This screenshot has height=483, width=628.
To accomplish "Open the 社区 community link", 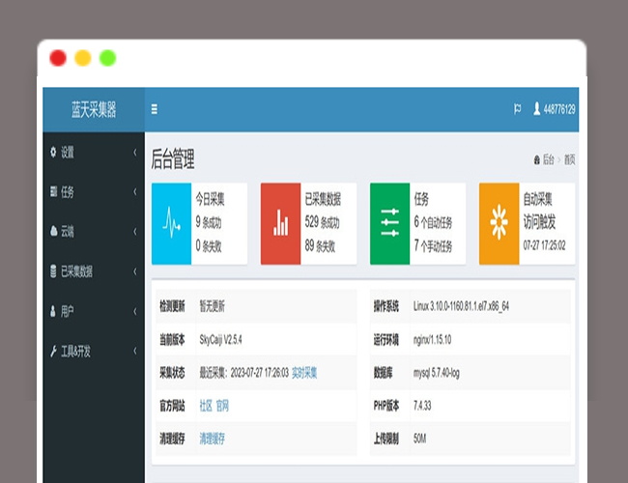I will pyautogui.click(x=205, y=405).
